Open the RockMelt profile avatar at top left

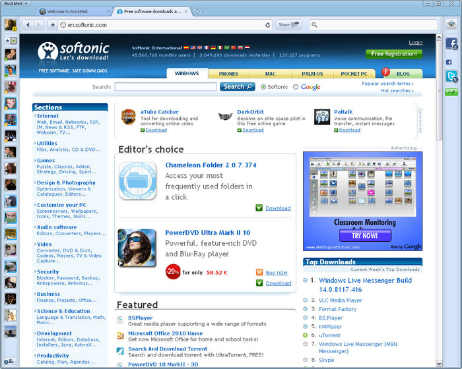tap(11, 25)
